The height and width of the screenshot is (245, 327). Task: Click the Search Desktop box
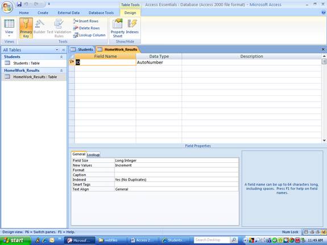212,240
